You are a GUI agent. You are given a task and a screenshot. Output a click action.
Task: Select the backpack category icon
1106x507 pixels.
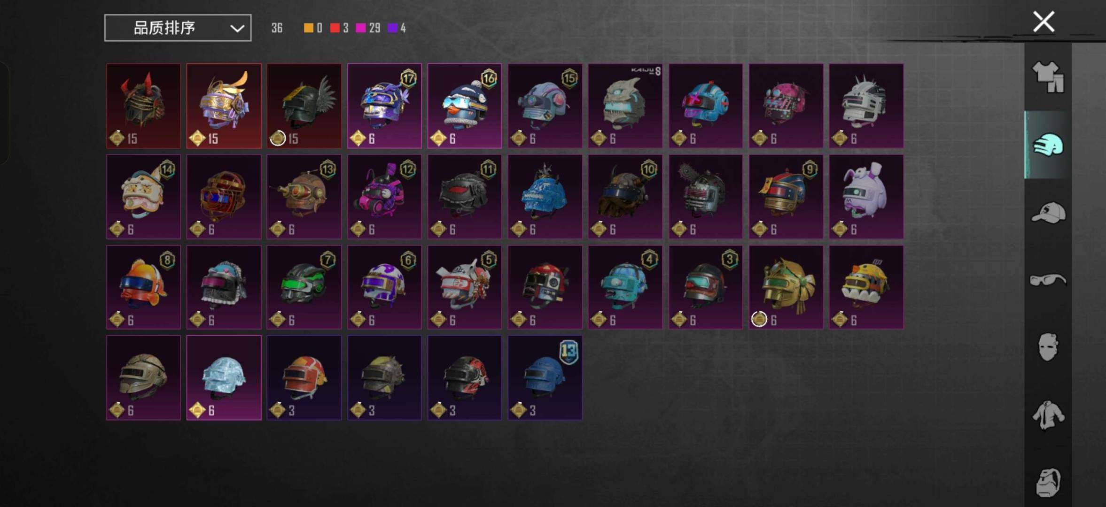coord(1048,482)
